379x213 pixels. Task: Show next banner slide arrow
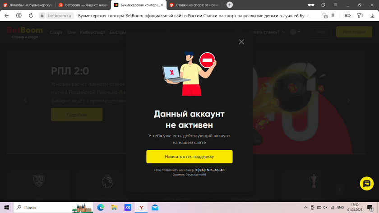348,100
